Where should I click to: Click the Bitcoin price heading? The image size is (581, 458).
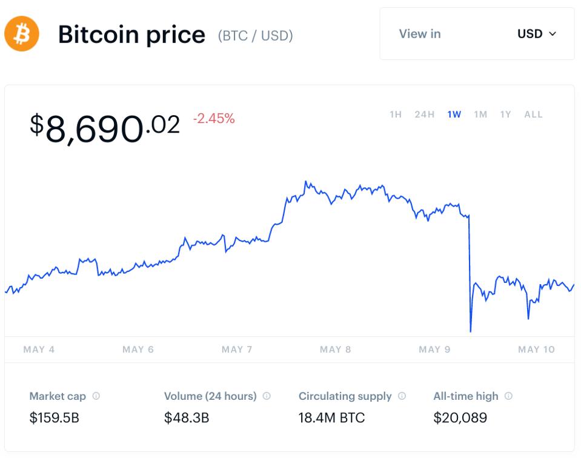131,35
